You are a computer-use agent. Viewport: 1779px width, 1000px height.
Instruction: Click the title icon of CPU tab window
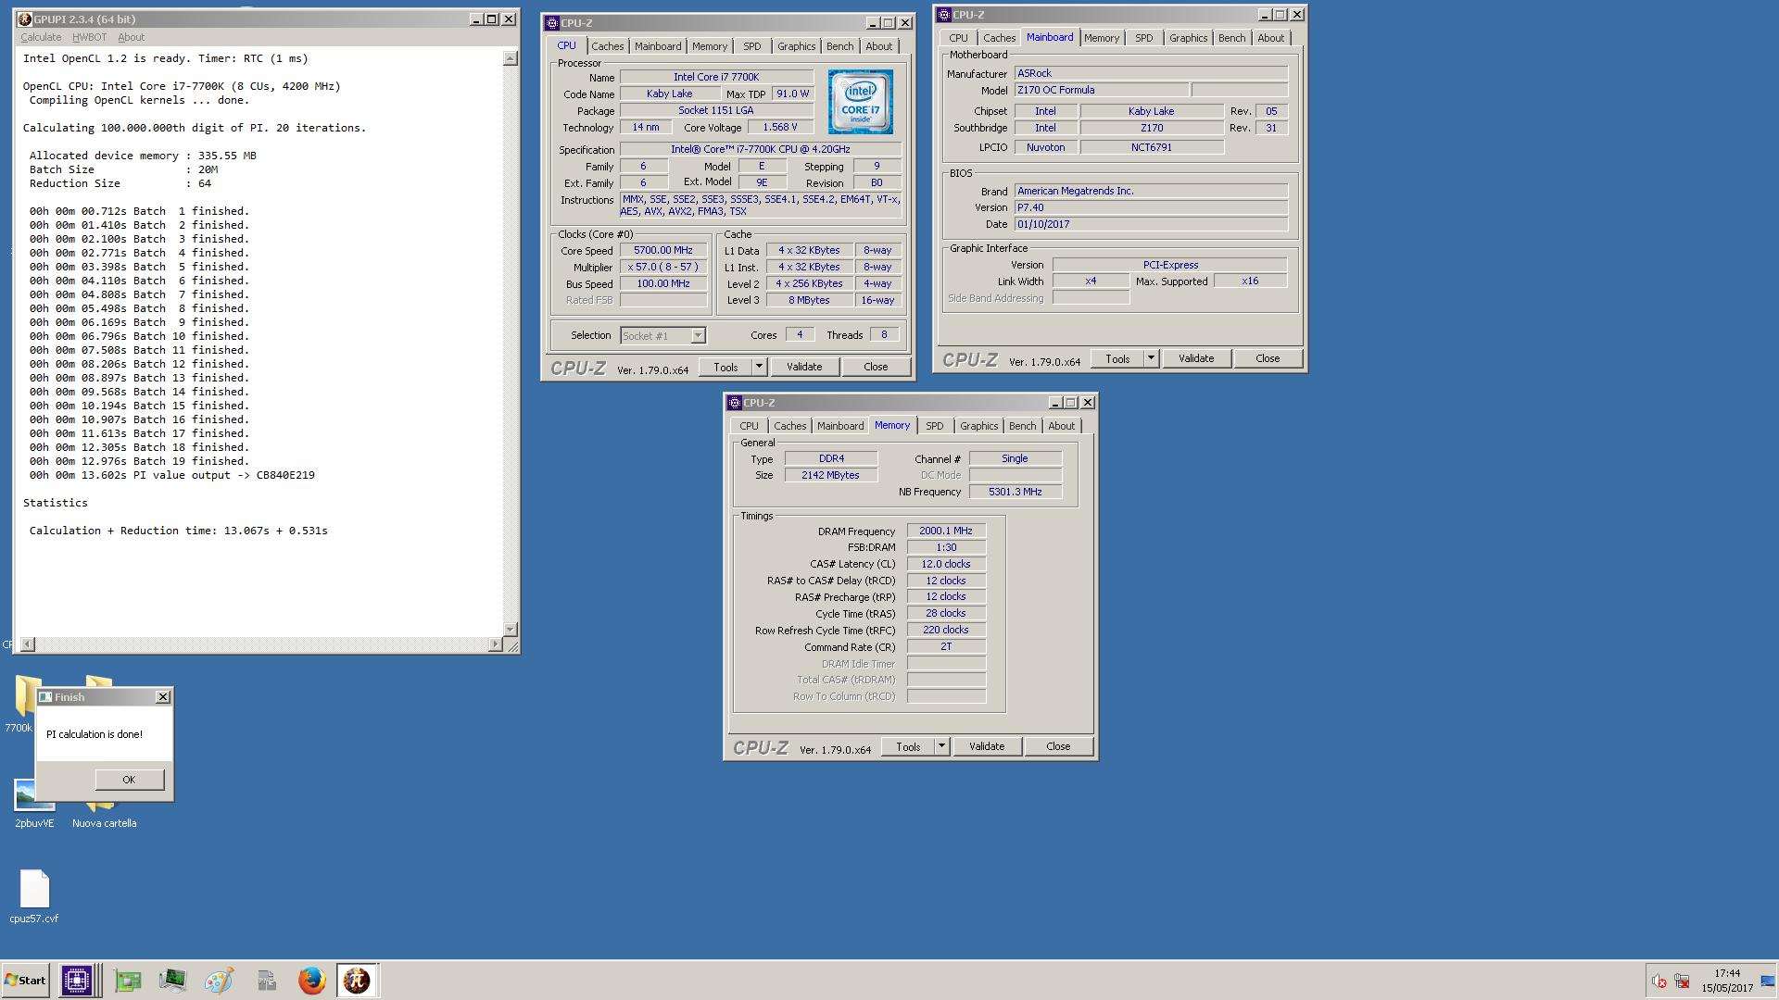pos(552,23)
